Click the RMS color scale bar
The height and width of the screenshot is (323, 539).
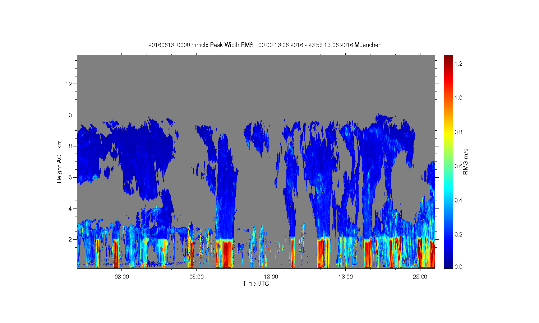(x=448, y=161)
